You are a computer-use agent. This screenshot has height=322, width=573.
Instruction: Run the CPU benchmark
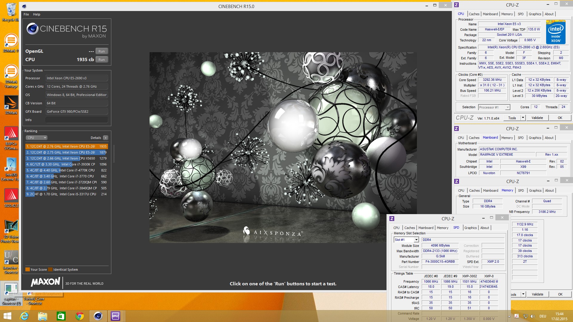101,60
